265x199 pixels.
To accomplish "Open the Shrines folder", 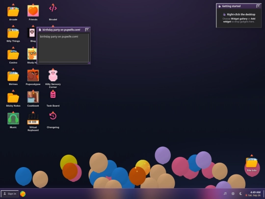I will (x=13, y=77).
